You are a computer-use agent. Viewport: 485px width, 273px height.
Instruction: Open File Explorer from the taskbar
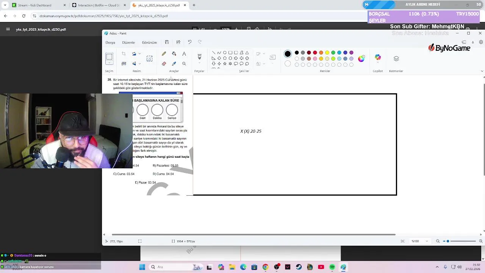[232, 267]
